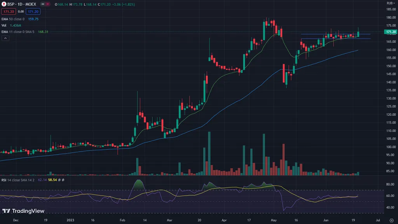Click the Jun label on the time axis
Image resolution: width=398 pixels, height=224 pixels.
click(x=325, y=220)
